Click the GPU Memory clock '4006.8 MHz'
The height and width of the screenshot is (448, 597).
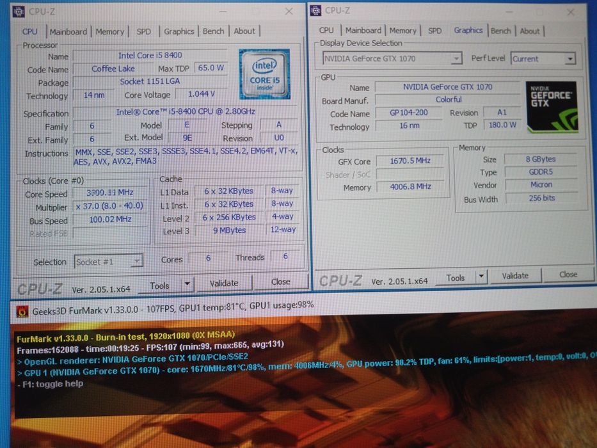click(410, 187)
